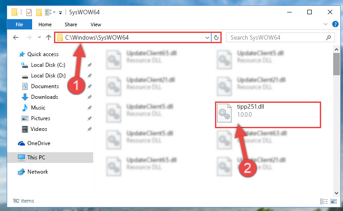Select the tipp251.dll file

(x=268, y=114)
